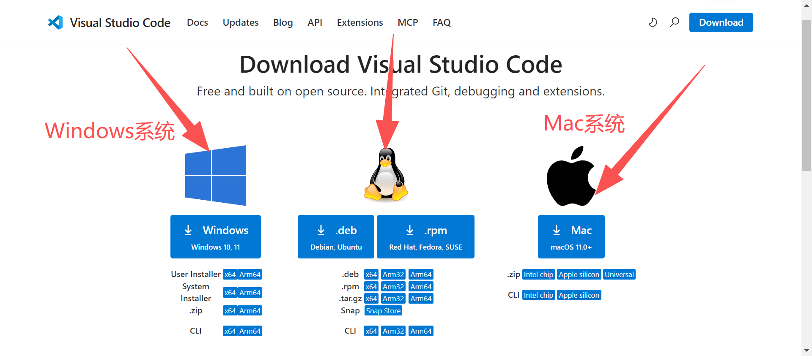Image resolution: width=812 pixels, height=356 pixels.
Task: Open the Extensions navigation link
Action: (x=360, y=22)
